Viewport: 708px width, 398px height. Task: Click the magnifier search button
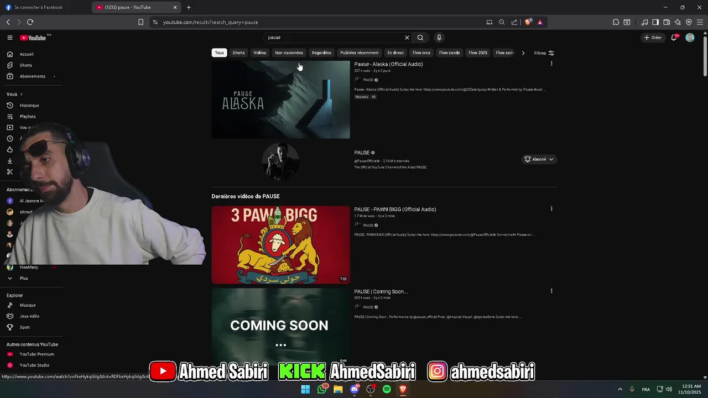point(420,38)
